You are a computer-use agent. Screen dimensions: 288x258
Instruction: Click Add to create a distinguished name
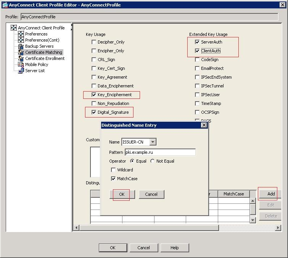(270, 194)
